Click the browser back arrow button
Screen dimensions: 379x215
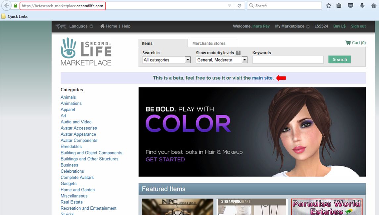(7, 6)
